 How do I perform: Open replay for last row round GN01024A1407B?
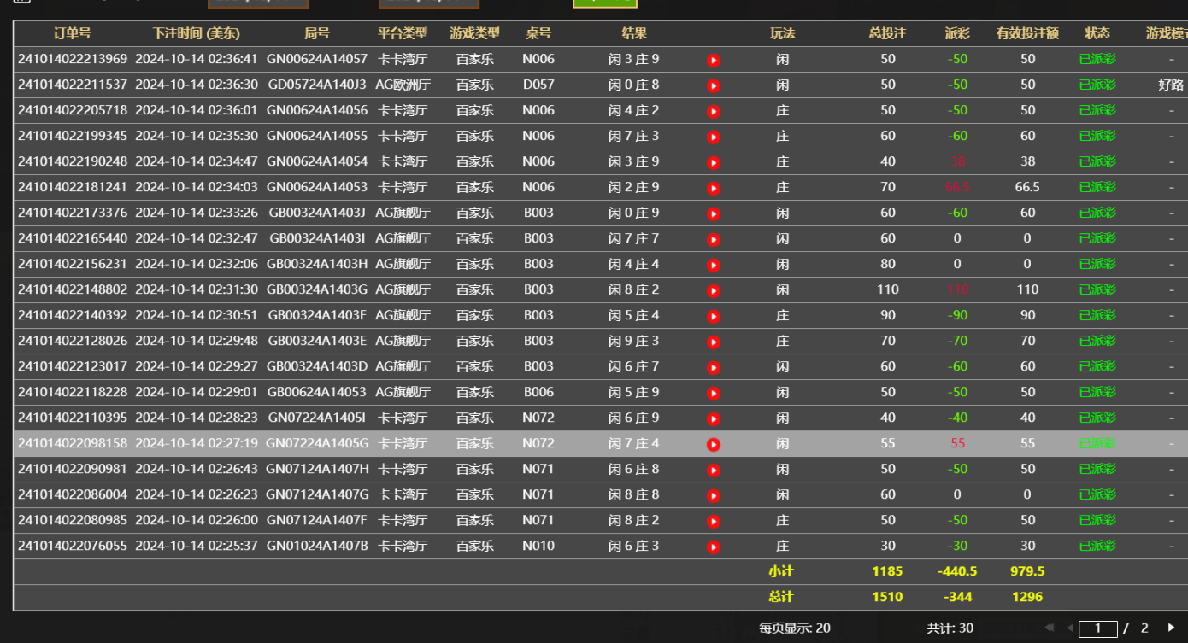(x=714, y=546)
